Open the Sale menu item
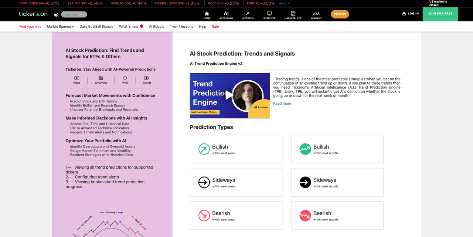This screenshot has height=237, width=473. [x=215, y=27]
